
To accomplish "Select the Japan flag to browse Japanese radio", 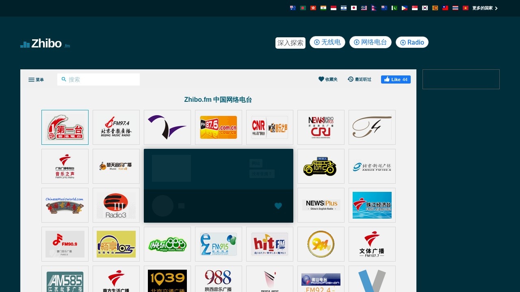I will point(354,8).
